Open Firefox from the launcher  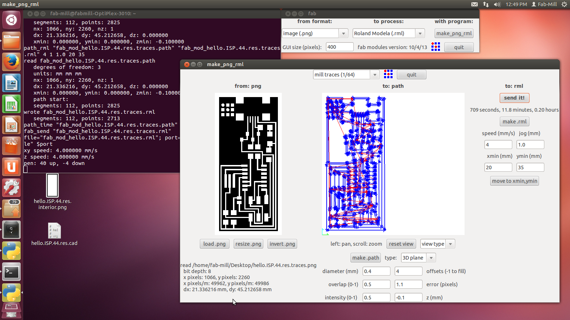tap(11, 62)
